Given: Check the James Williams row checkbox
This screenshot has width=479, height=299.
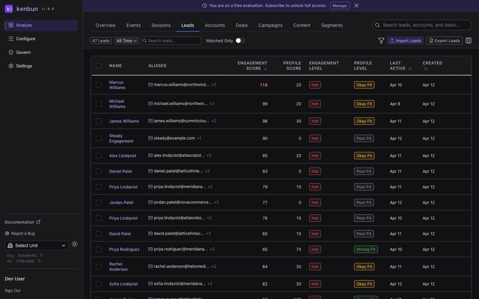Looking at the screenshot, I should pyautogui.click(x=99, y=121).
